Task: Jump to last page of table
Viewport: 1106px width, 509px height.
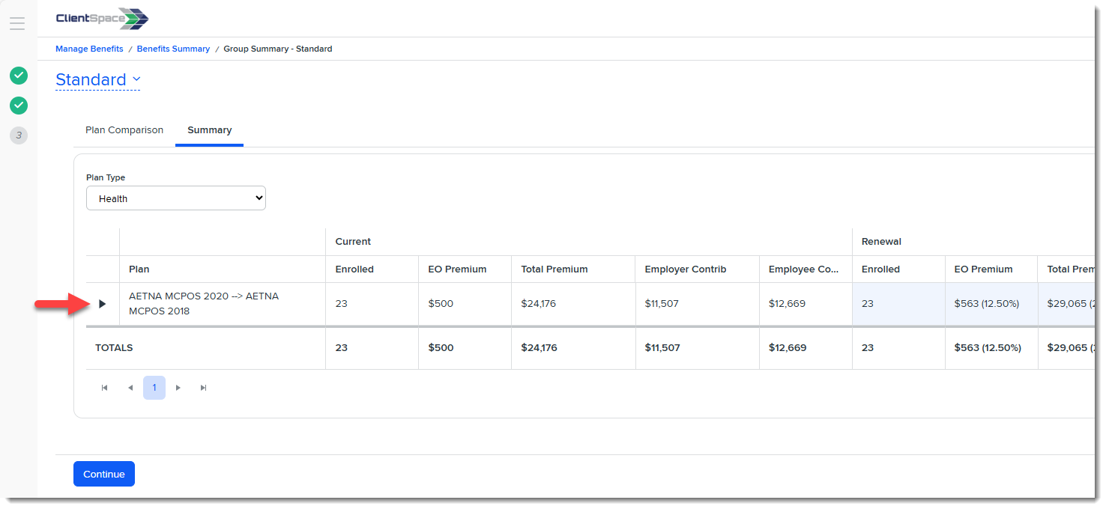Action: (203, 388)
